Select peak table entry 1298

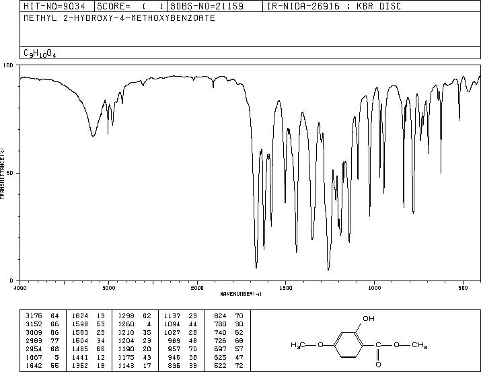tap(126, 316)
